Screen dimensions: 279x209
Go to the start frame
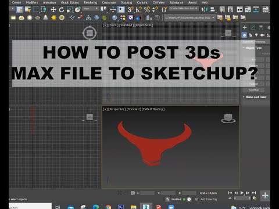230,193
